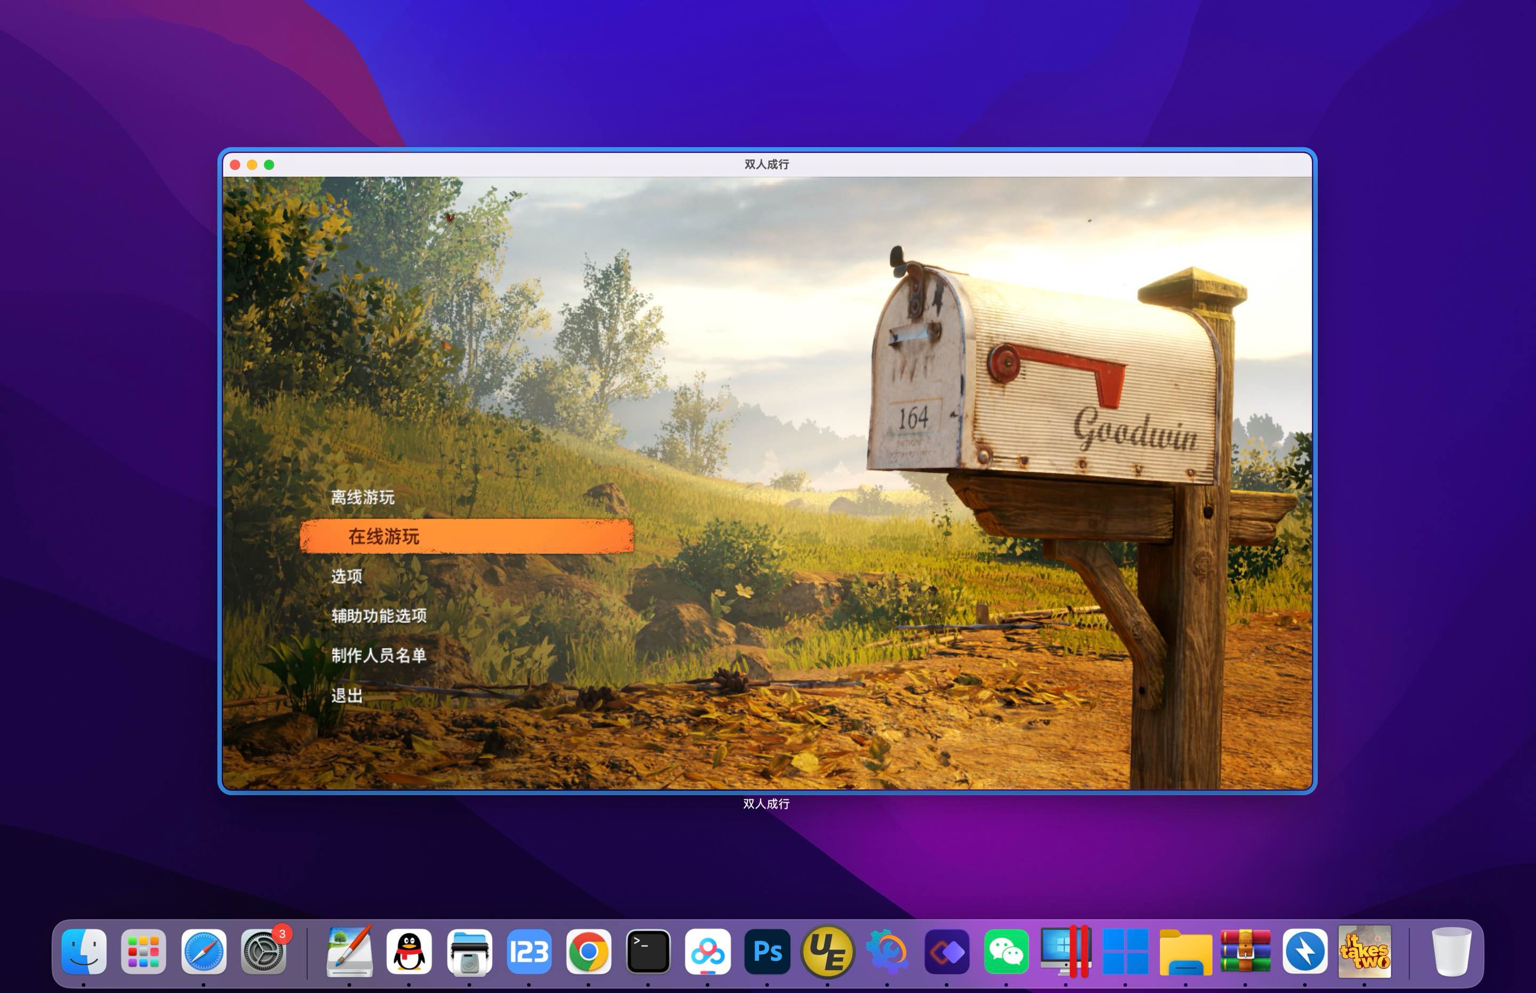Open the Trash in the Dock
This screenshot has height=993, width=1536.
click(x=1452, y=951)
